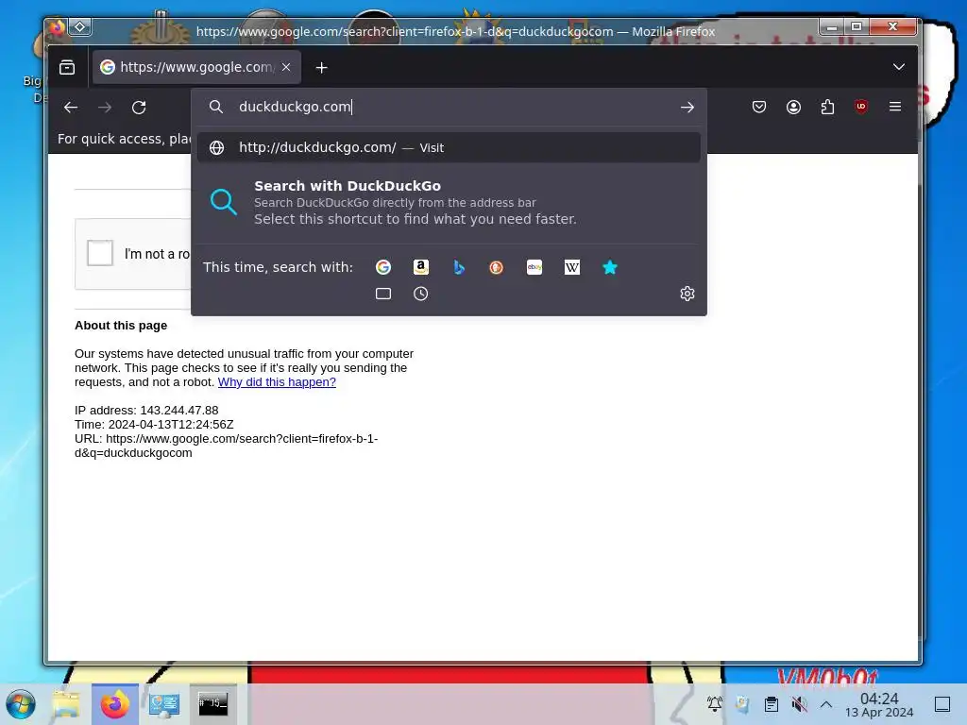
Task: Search this time with eBay icon
Action: [534, 267]
